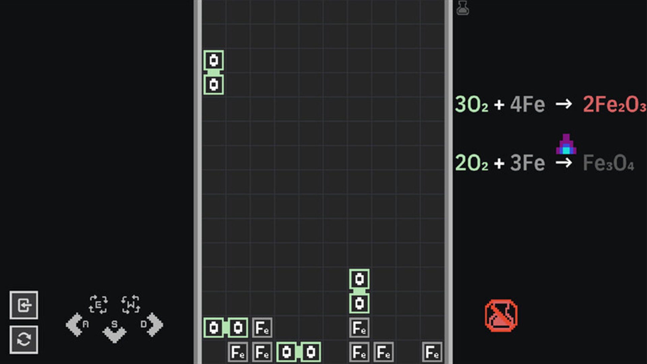
Task: Select the Fe₃O₄ reaction formula
Action: click(547, 162)
